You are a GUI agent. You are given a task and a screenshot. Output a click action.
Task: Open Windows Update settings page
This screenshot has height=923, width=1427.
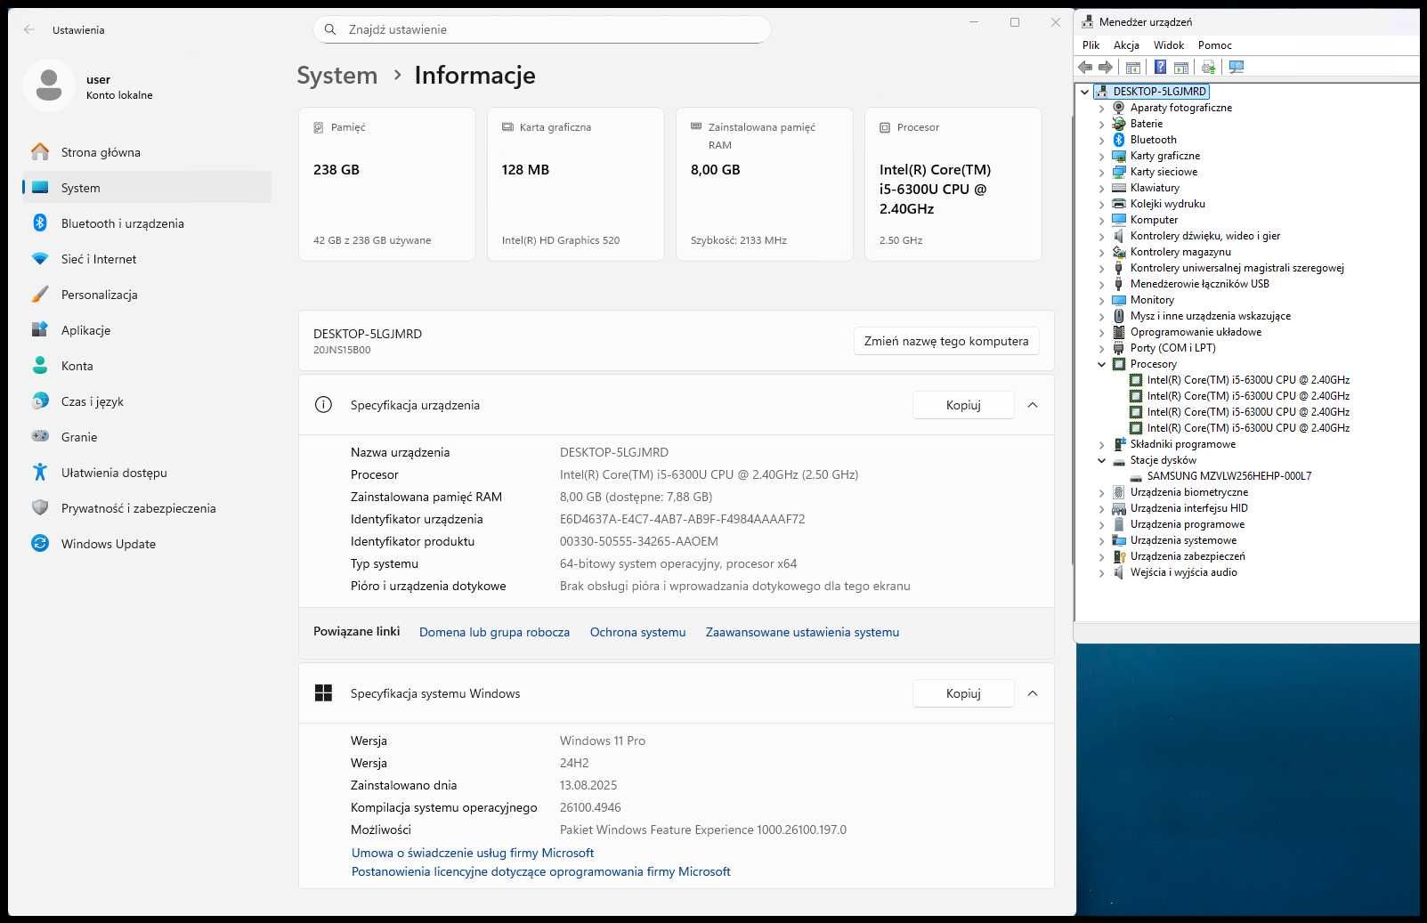coord(147,544)
